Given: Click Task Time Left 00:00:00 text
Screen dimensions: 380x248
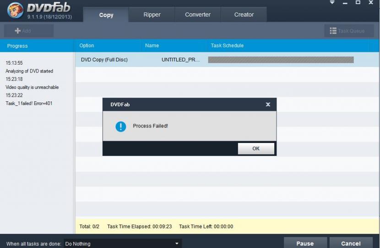Looking at the screenshot, I should tap(206, 226).
